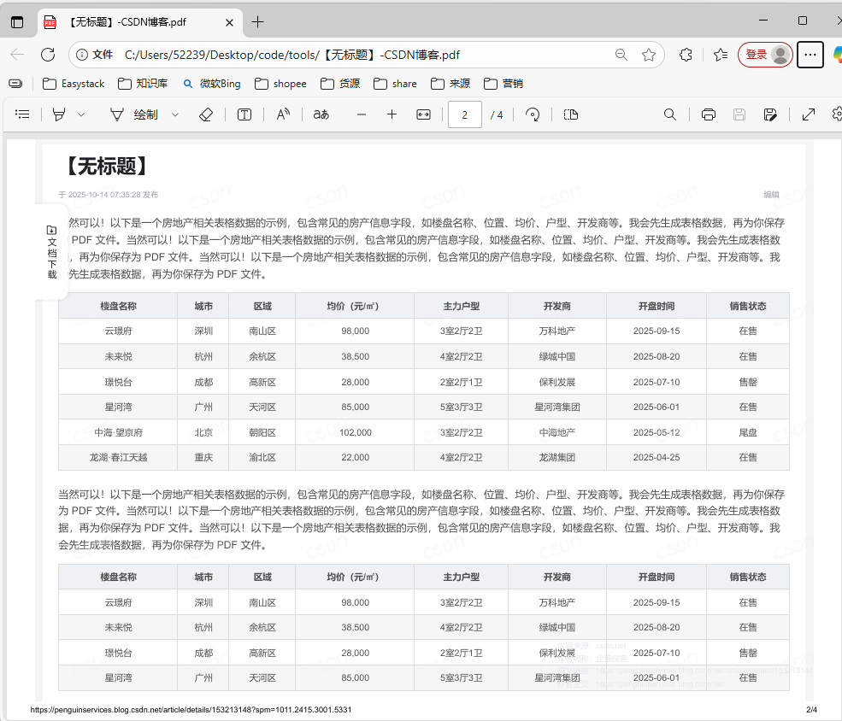Insert a text box with the T tool
The width and height of the screenshot is (842, 721).
[x=244, y=114]
